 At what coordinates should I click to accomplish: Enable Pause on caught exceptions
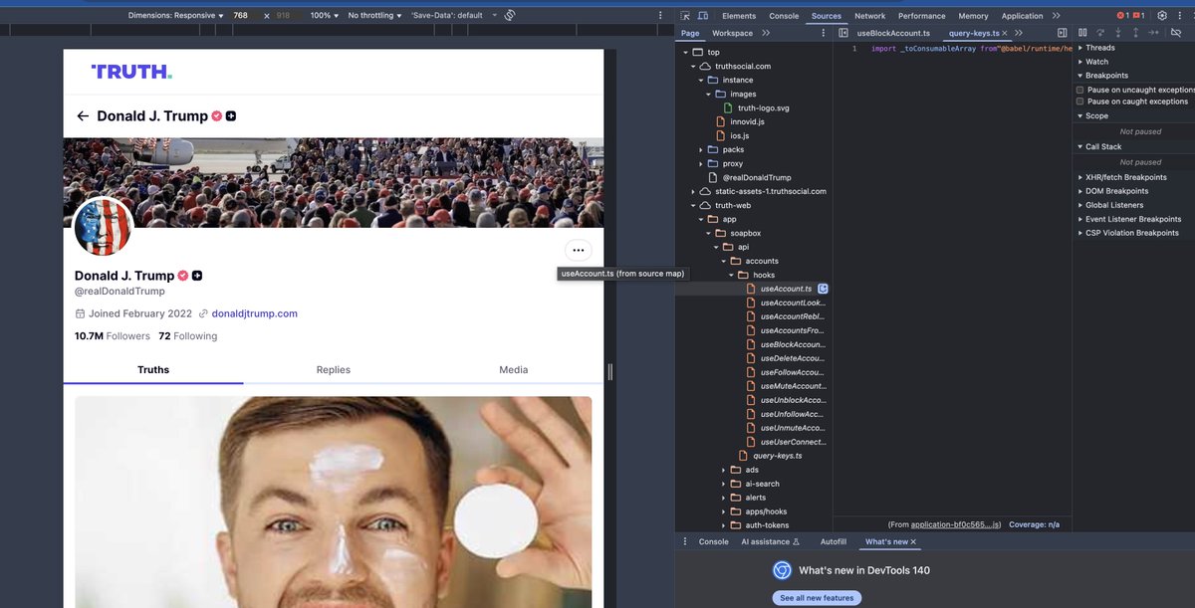coord(1080,101)
